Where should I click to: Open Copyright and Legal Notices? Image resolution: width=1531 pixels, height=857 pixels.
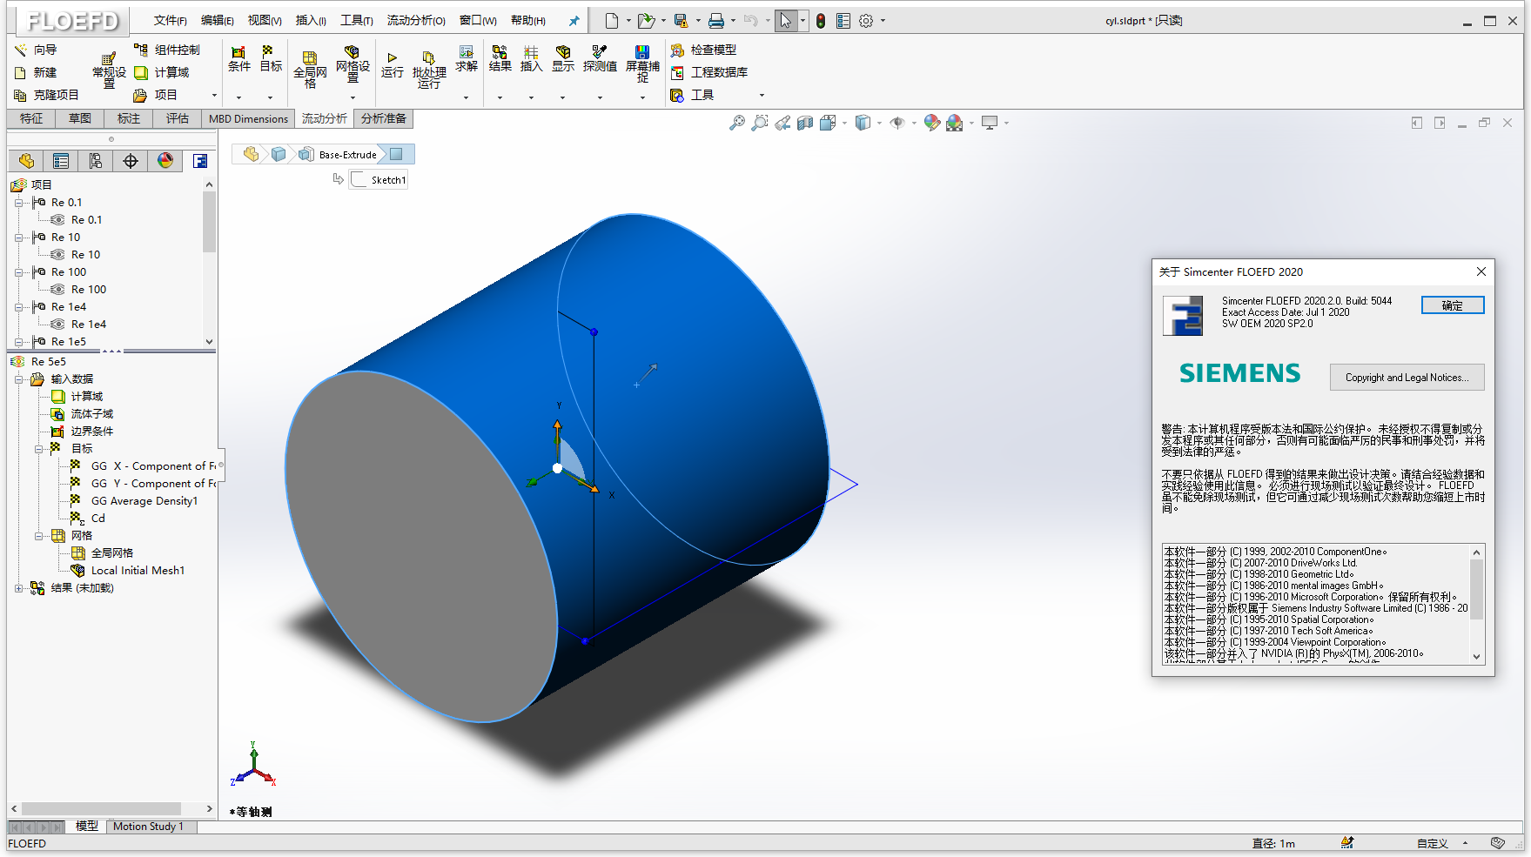coord(1407,378)
